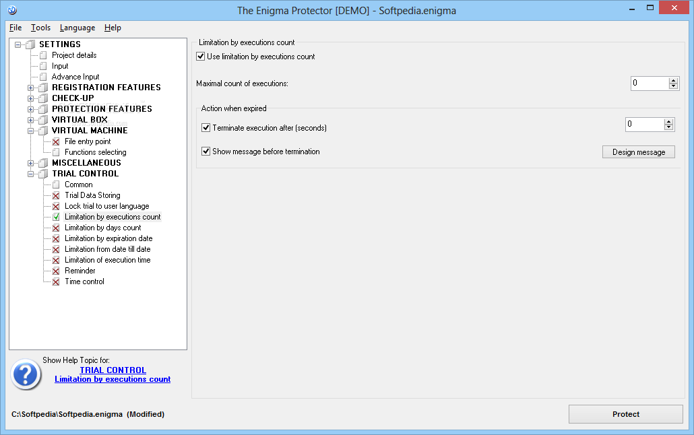Click the VIRTUAL MACHINE folder icon
Viewport: 694px width, 435px height.
point(43,131)
